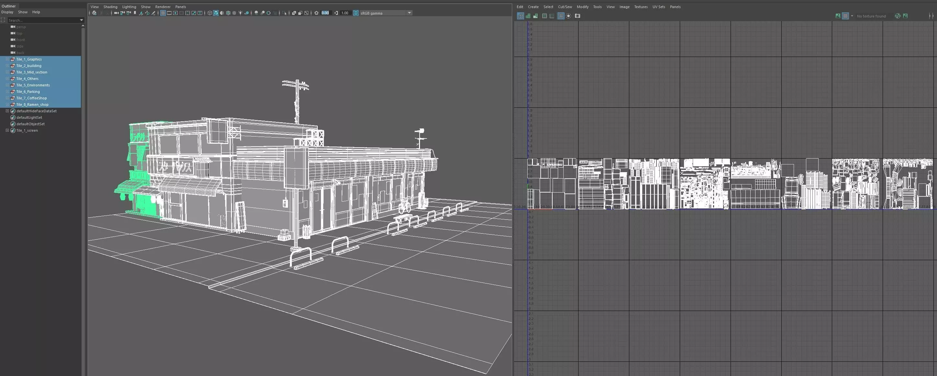Image resolution: width=937 pixels, height=376 pixels.
Task: Click the Use All Lights bulb icon
Action: (241, 13)
